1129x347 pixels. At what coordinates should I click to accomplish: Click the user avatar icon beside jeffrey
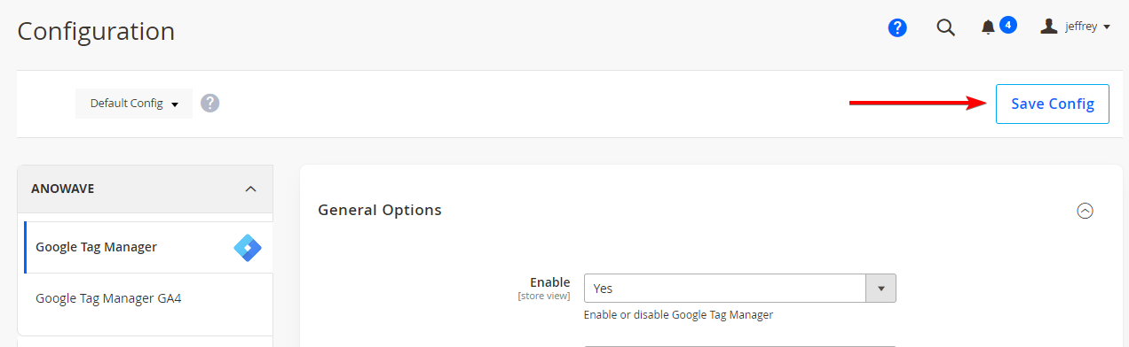[x=1049, y=27]
